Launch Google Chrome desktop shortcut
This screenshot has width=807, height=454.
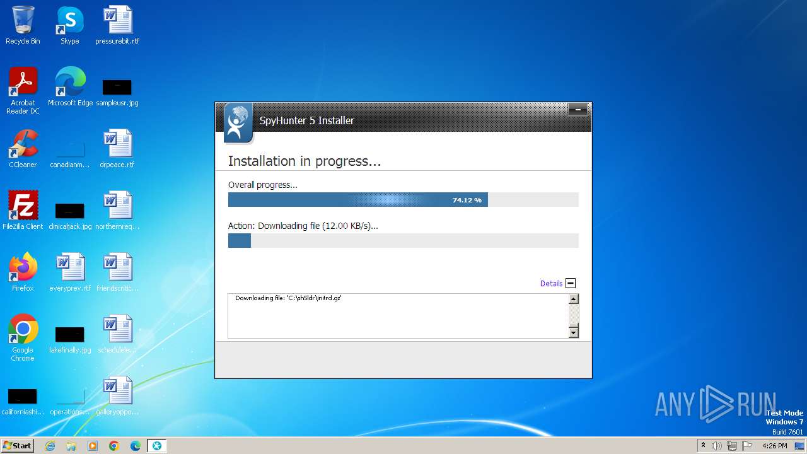pos(23,338)
